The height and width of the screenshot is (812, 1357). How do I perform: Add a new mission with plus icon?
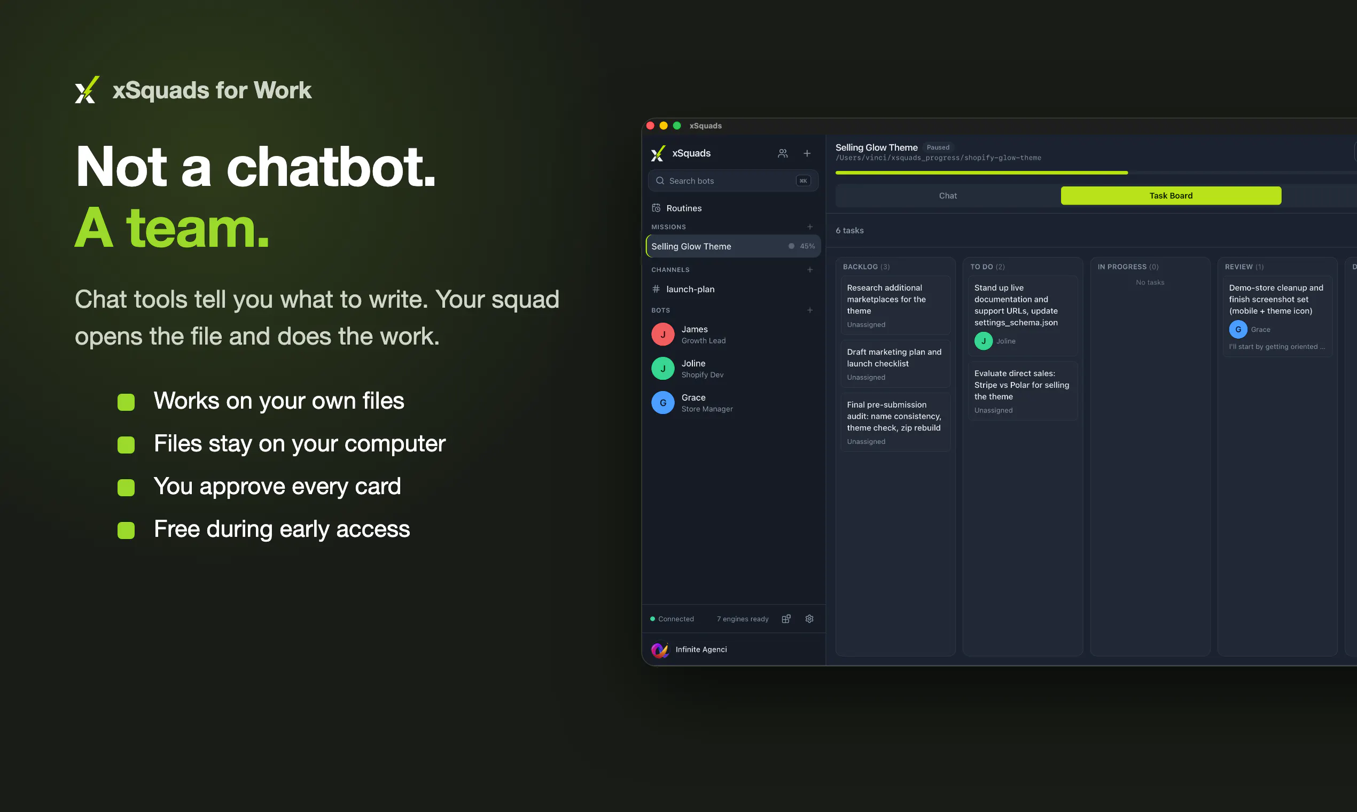coord(810,227)
